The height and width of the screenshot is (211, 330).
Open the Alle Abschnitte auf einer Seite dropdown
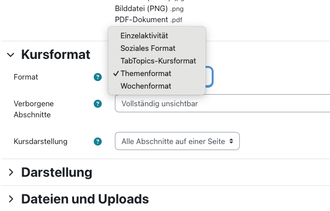pos(177,142)
